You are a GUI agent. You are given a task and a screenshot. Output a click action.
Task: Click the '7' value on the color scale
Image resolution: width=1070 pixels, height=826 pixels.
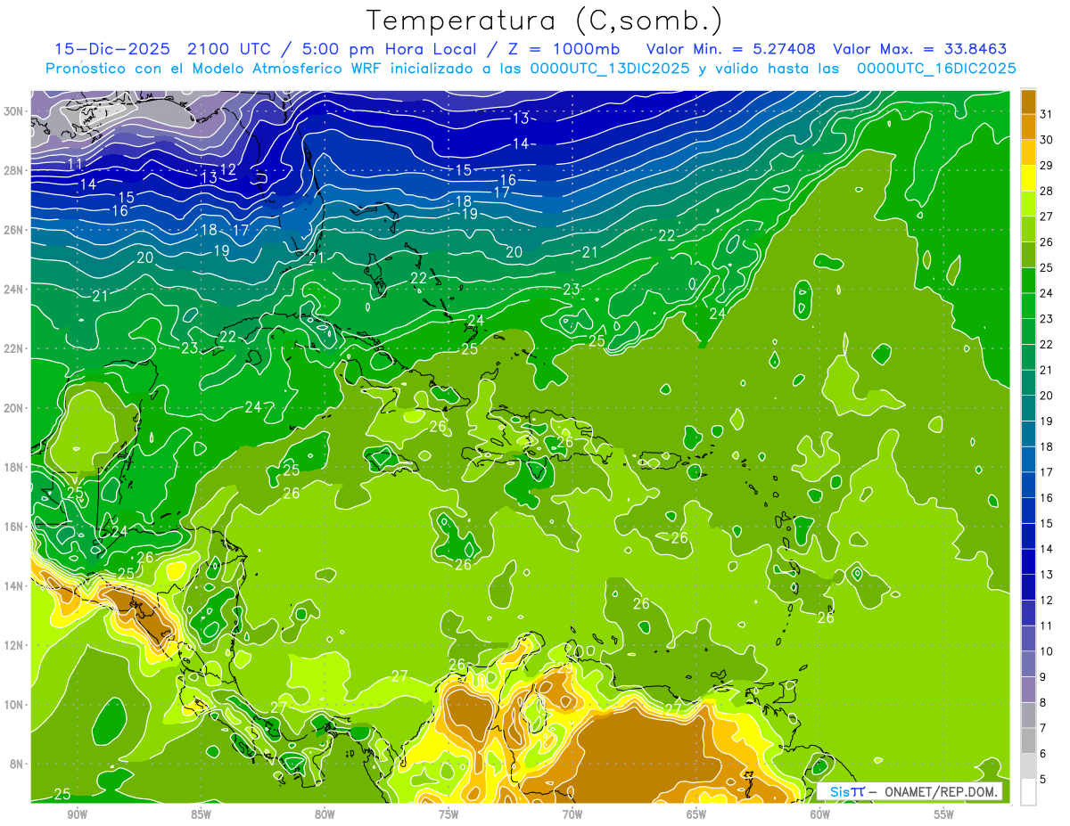click(1043, 728)
